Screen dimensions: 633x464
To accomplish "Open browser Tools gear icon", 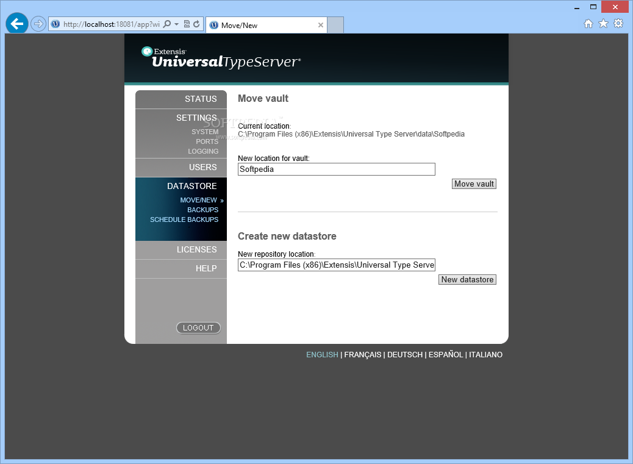I will coord(618,24).
